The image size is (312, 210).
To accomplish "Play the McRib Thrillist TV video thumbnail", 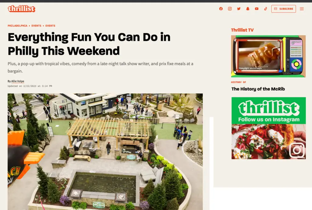I will click(268, 56).
